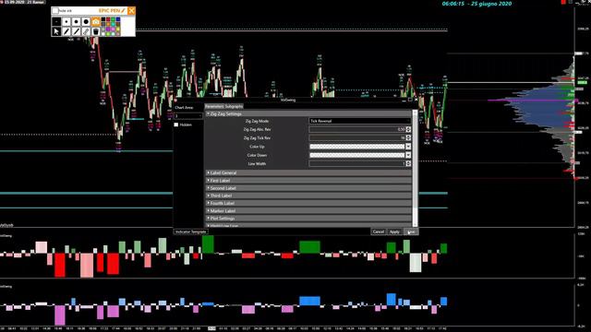Viewport: 591px width, 332px height.
Task: Pick the orange swatch in Epic Pen palette
Action: (108, 24)
